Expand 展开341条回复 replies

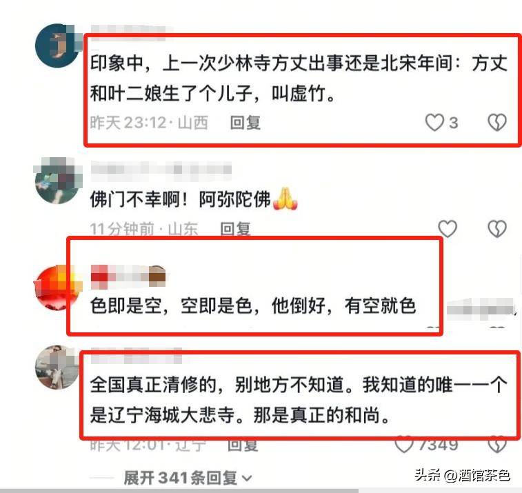188,478
